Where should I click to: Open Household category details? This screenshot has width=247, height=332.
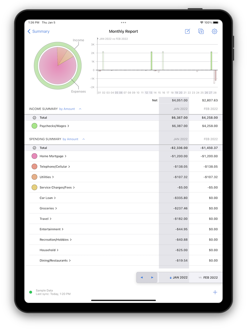pyautogui.click(x=49, y=250)
